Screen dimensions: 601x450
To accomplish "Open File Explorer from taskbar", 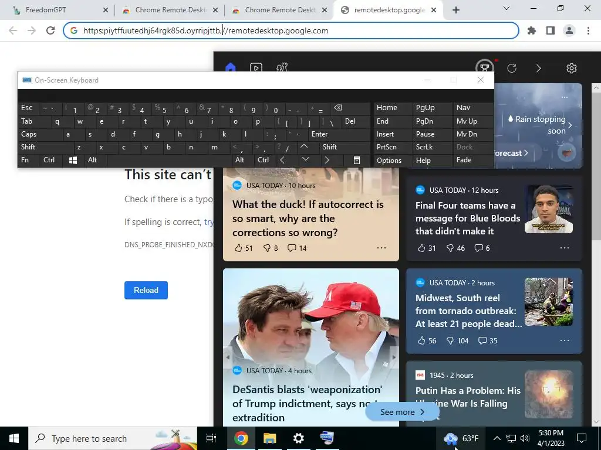I will click(270, 438).
